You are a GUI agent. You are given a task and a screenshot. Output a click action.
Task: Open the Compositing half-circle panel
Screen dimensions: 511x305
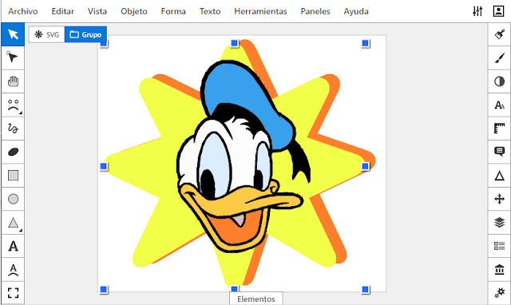pos(499,81)
